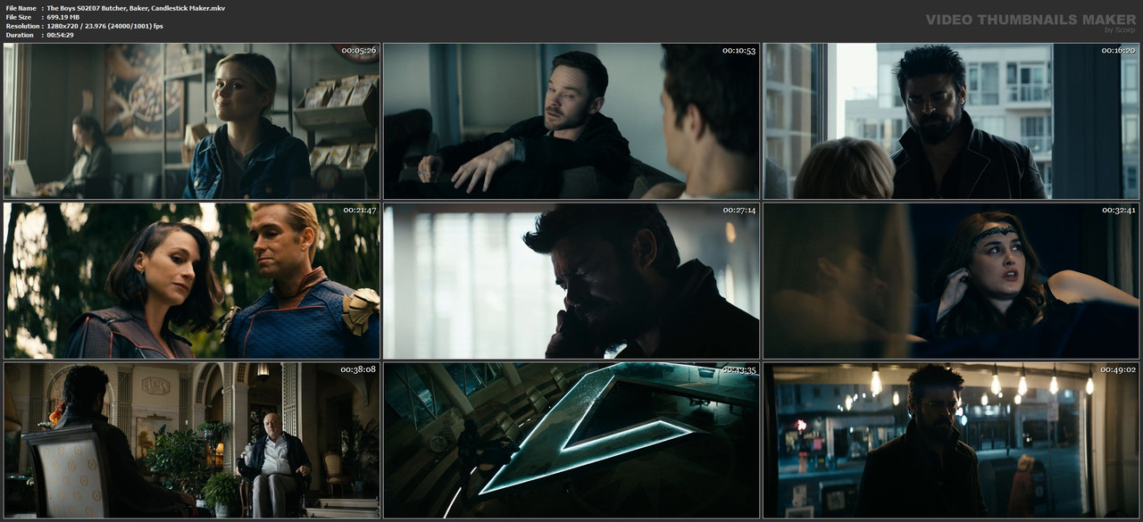Select the thumbnail stamped 00:43:35
1143x522 pixels.
(x=571, y=440)
